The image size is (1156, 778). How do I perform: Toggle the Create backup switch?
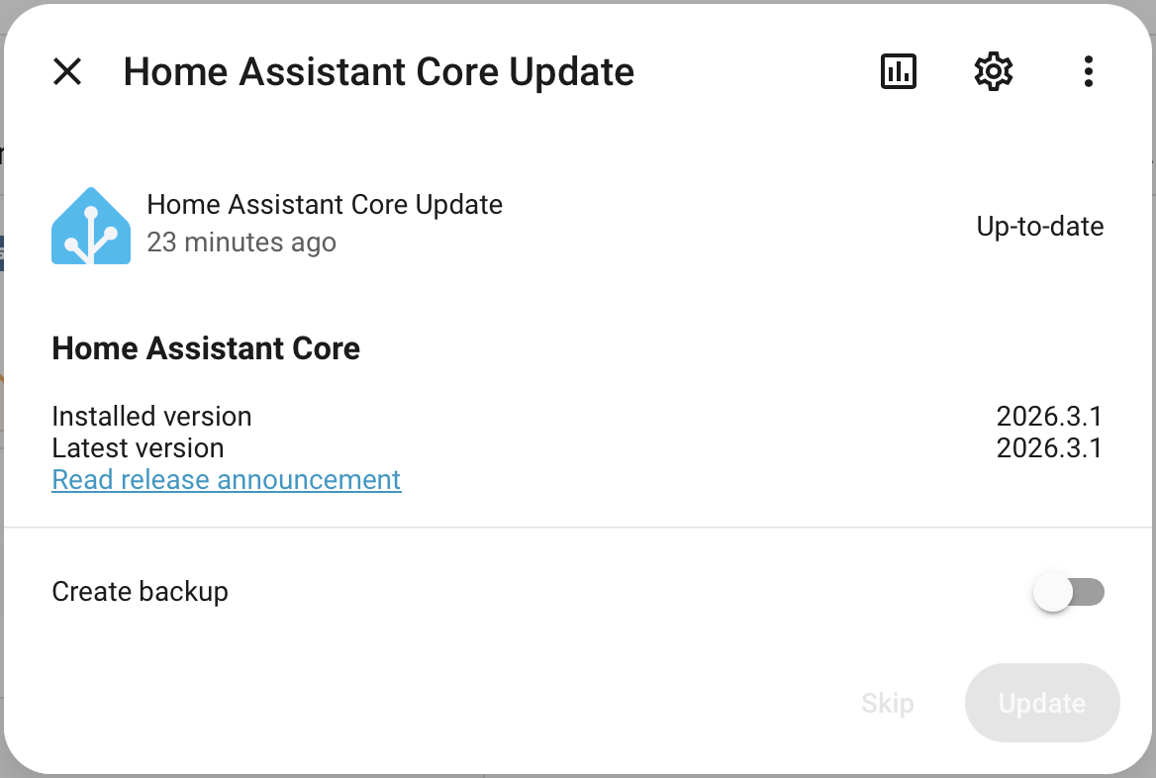pos(1068,592)
